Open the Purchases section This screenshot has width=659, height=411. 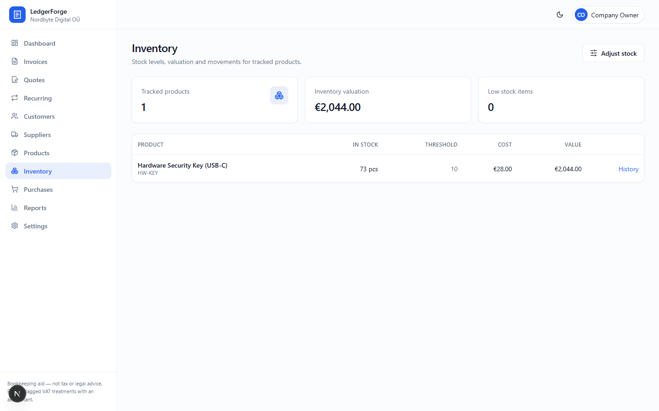58,189
